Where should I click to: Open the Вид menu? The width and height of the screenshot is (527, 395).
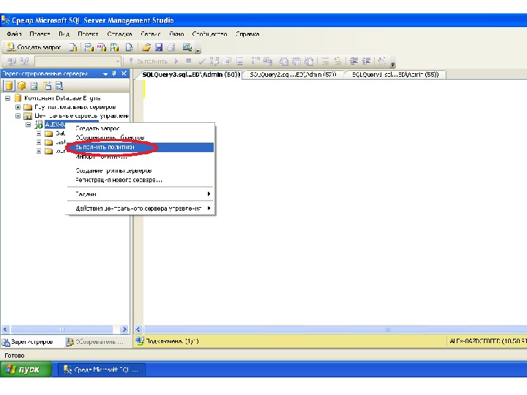tap(64, 34)
